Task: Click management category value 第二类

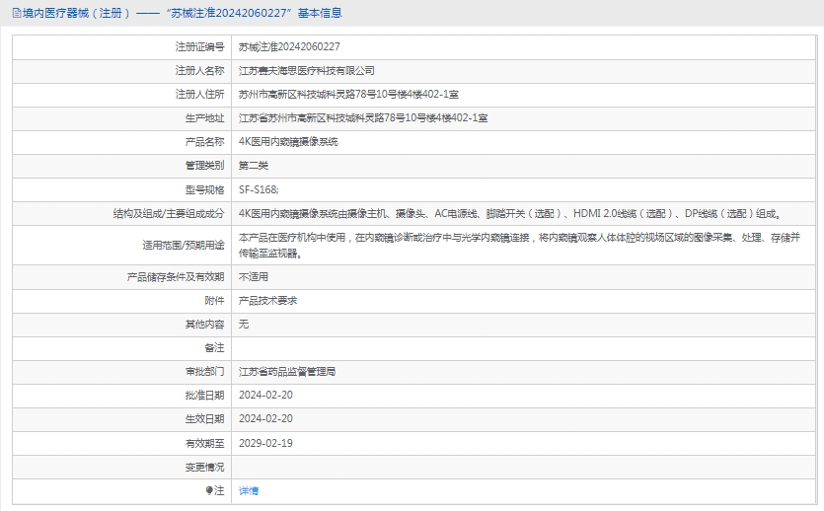Action: (x=253, y=166)
